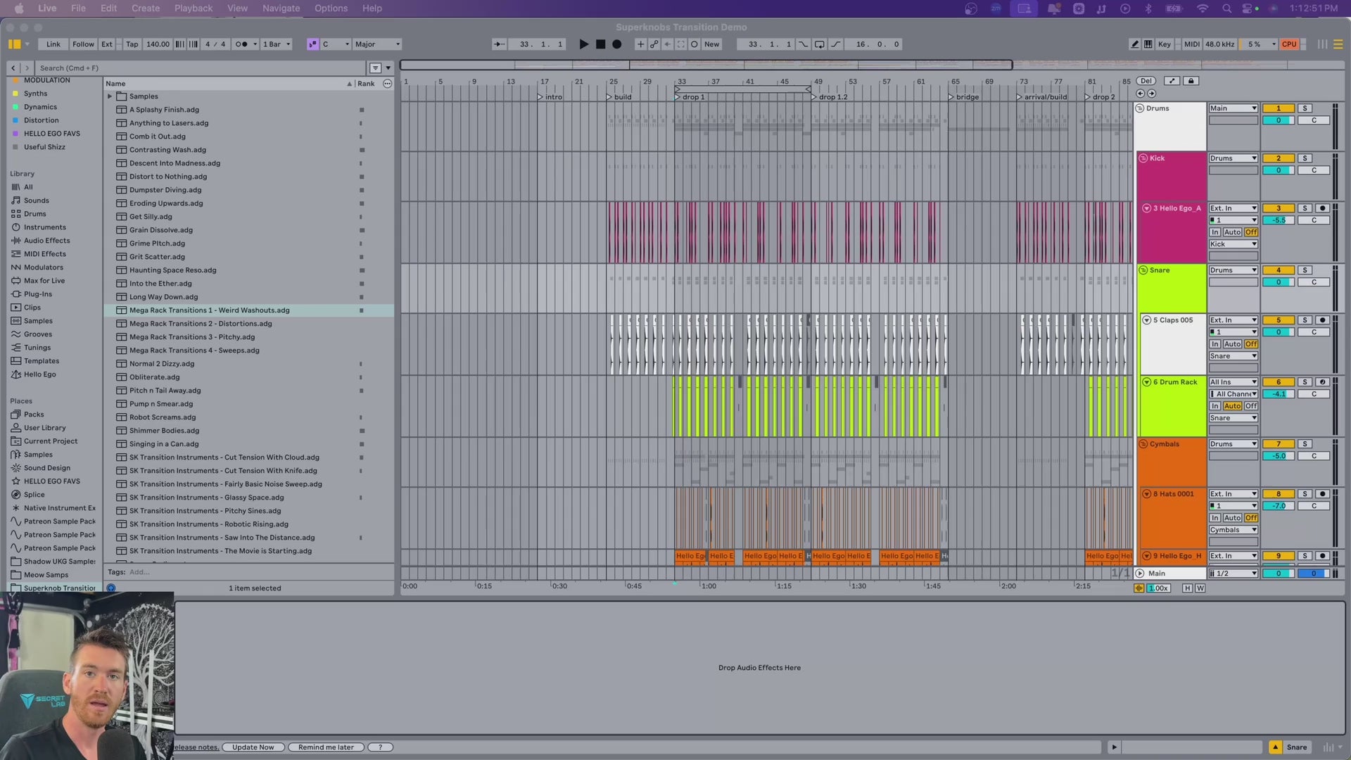1351x760 pixels.
Task: Open the Create menu
Action: (145, 8)
